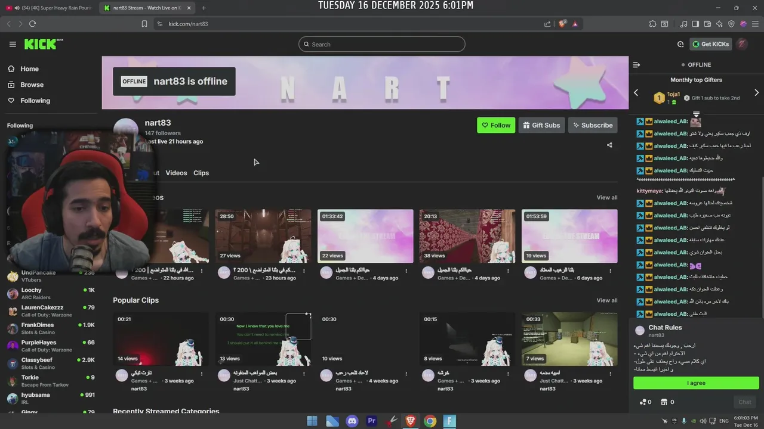This screenshot has height=429, width=764.
Task: Switch to the Videos tab
Action: tap(176, 173)
